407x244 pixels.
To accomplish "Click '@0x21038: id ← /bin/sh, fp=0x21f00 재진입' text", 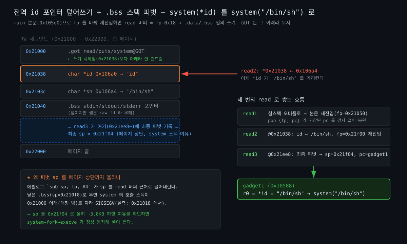I will pos(325,134).
